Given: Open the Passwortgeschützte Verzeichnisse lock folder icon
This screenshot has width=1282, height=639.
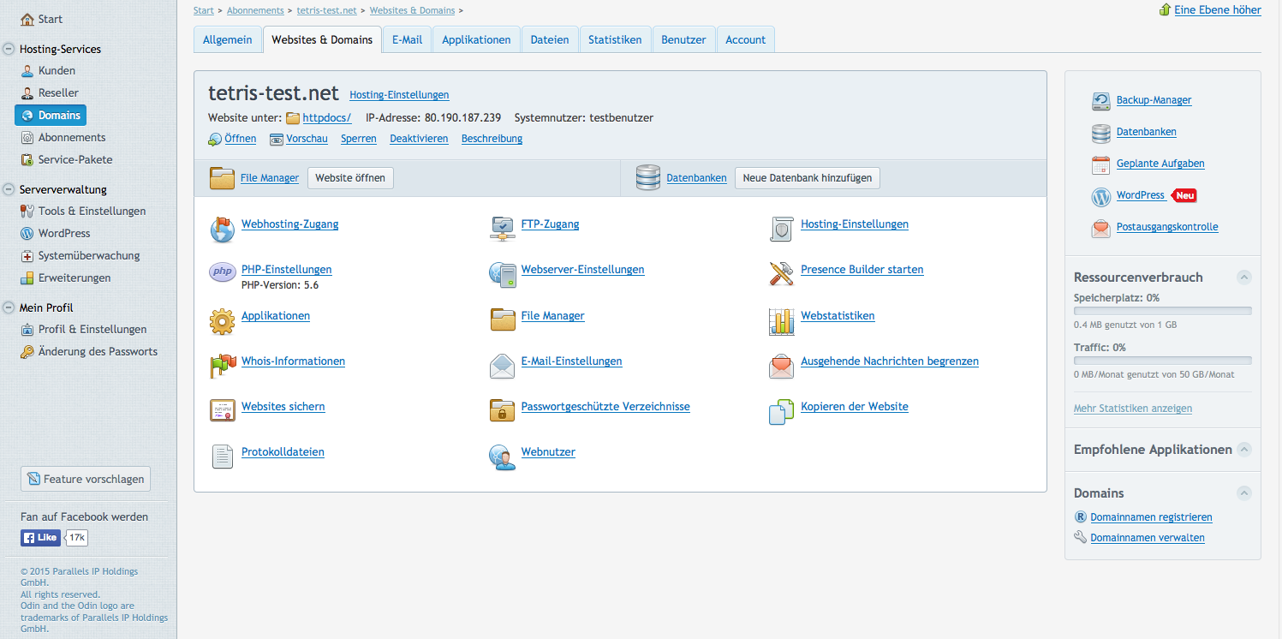Looking at the screenshot, I should click(x=502, y=410).
